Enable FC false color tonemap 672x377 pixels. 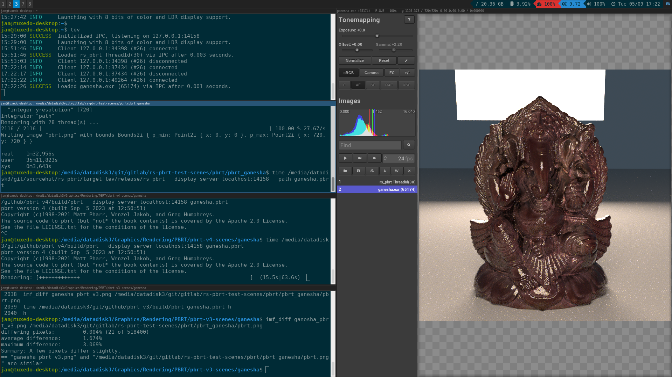[392, 73]
